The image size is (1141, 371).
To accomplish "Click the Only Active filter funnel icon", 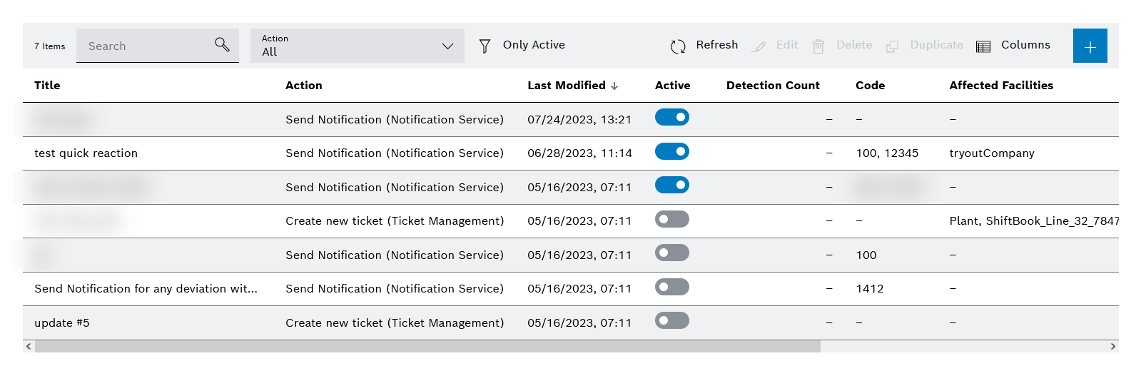I will click(x=485, y=46).
